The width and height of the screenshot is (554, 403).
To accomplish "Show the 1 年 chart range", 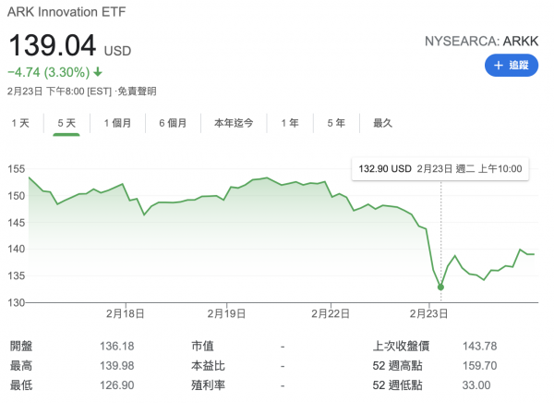I will pos(290,123).
